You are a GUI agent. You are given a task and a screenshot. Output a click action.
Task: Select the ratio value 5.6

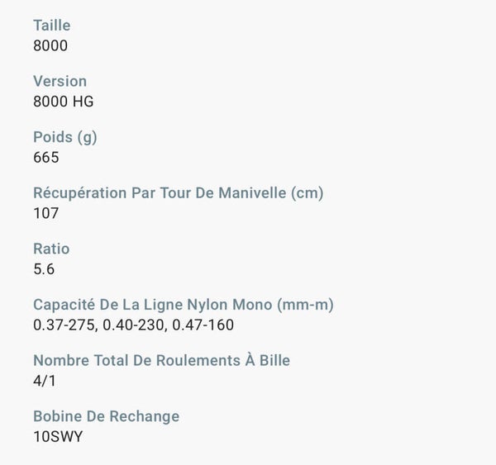tap(44, 268)
